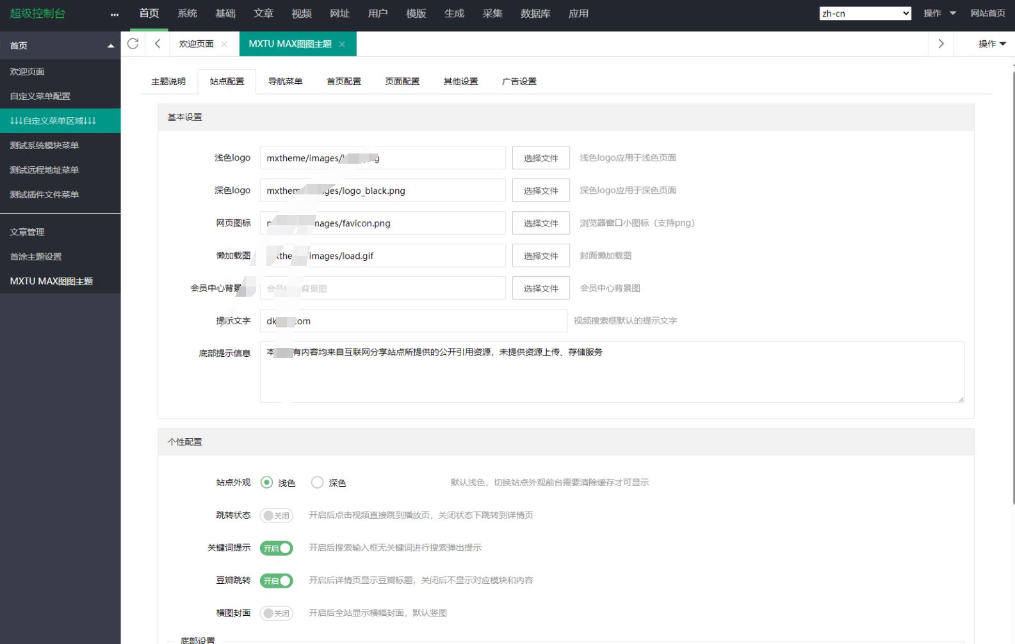The height and width of the screenshot is (644, 1015).
Task: Close the 欢迎页面 tab
Action: point(224,44)
